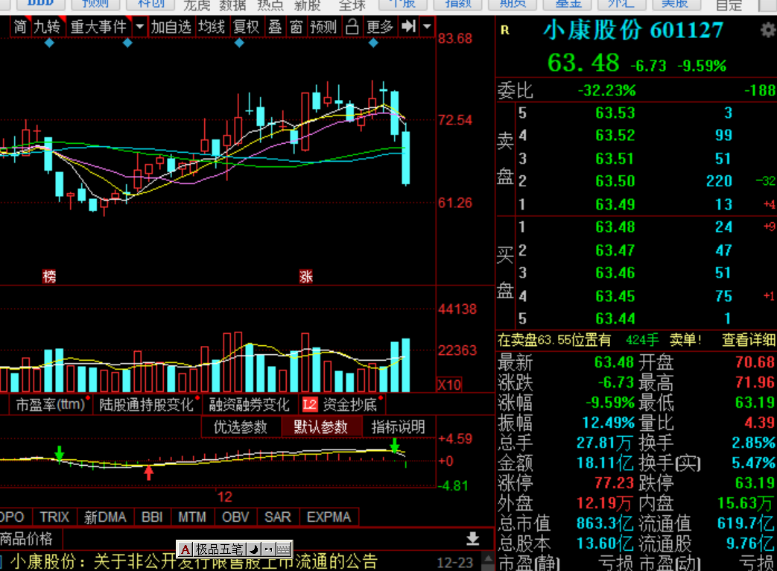Toggle punctuation mode icon on the 极品五笔 bar
The width and height of the screenshot is (777, 571).
(268, 549)
